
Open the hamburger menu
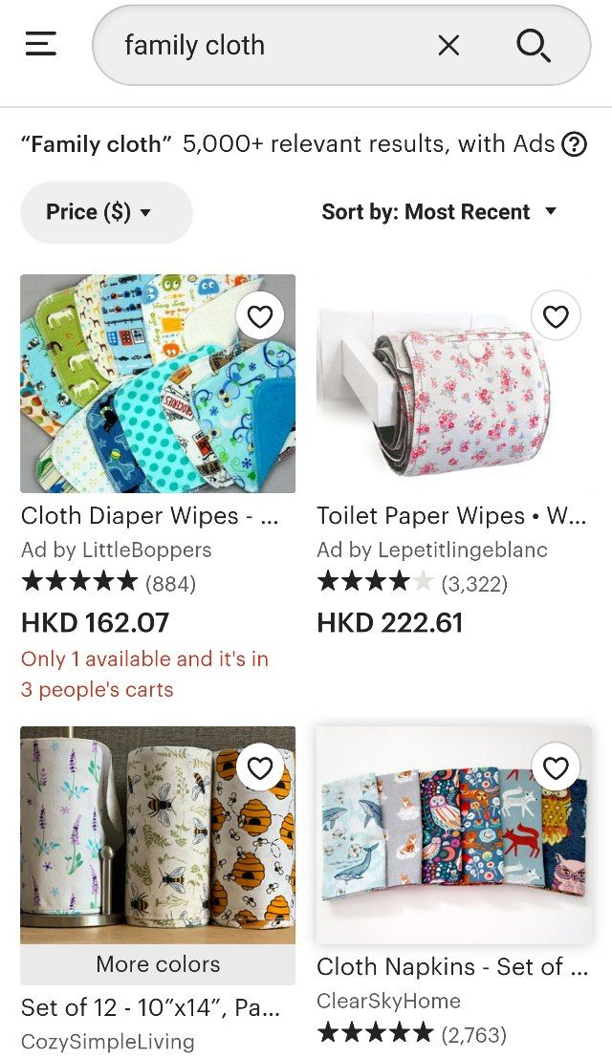tap(40, 45)
